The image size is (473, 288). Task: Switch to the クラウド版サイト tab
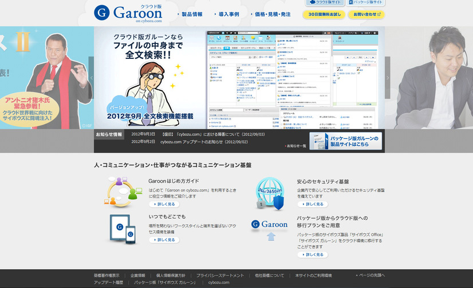tap(325, 2)
